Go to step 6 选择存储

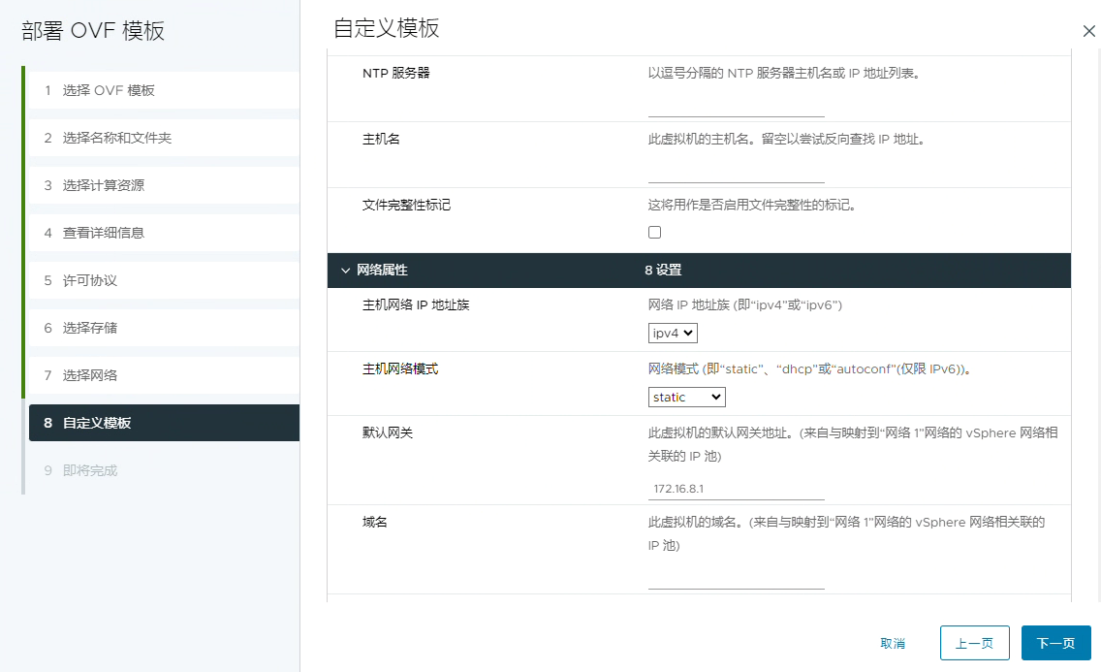(x=165, y=328)
